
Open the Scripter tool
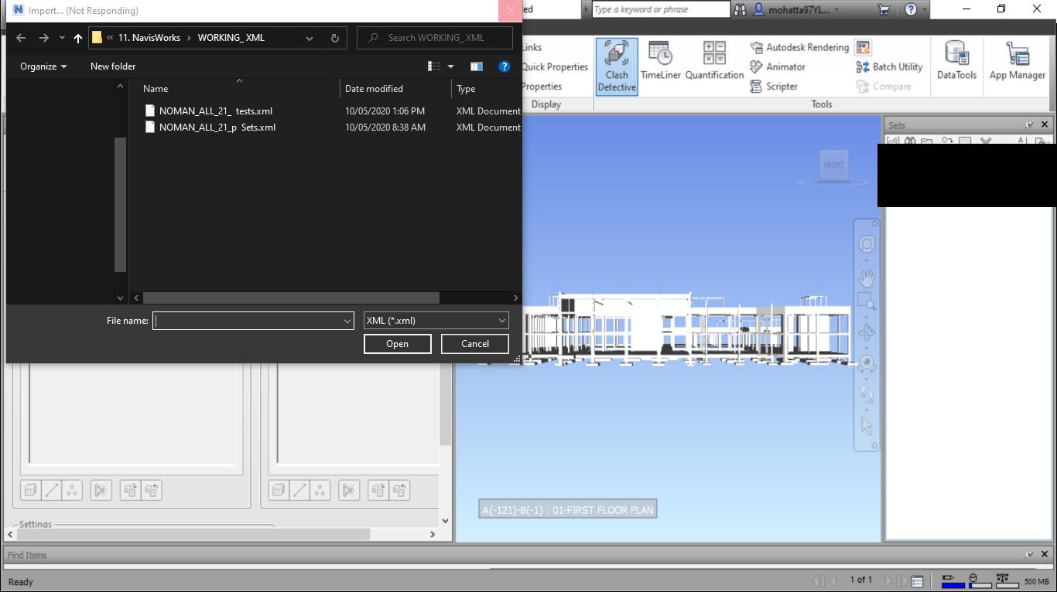tap(774, 87)
